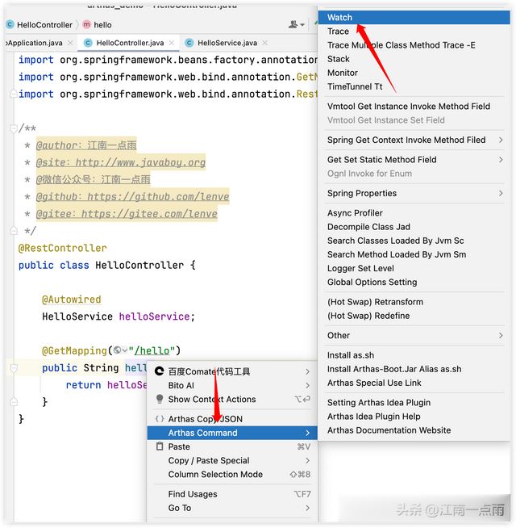Click the Baidu Comate logo icon

coord(159,371)
